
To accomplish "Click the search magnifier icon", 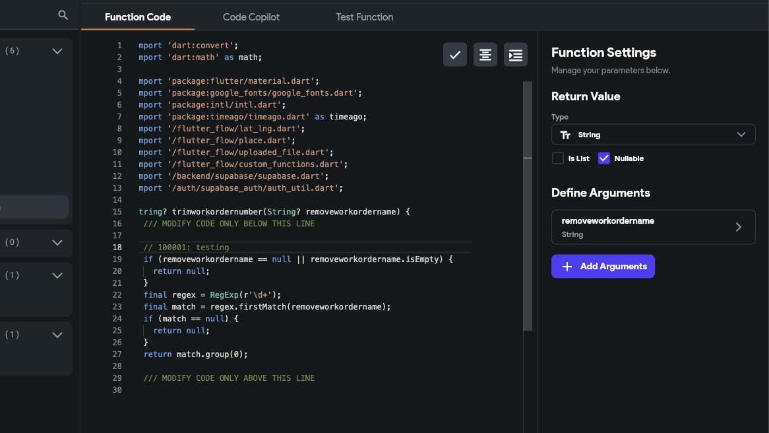I will click(63, 15).
